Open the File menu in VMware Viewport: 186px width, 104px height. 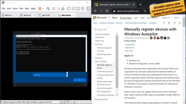coord(3,8)
